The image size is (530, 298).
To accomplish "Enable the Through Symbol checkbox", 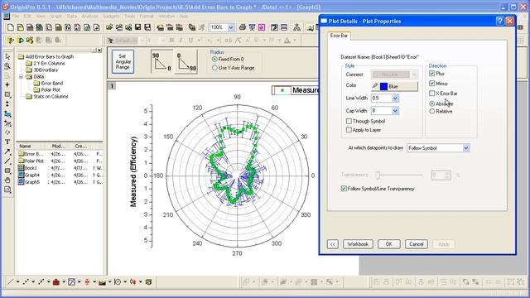I will point(349,121).
